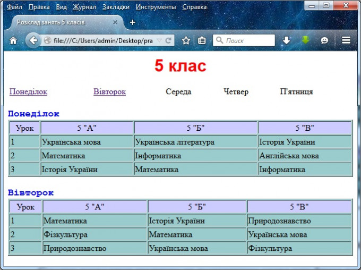Click the Середа text
Screen dimensions: 361x270
click(x=178, y=91)
